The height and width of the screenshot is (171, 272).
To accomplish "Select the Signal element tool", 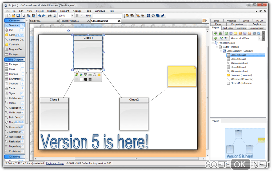I will (15, 93).
